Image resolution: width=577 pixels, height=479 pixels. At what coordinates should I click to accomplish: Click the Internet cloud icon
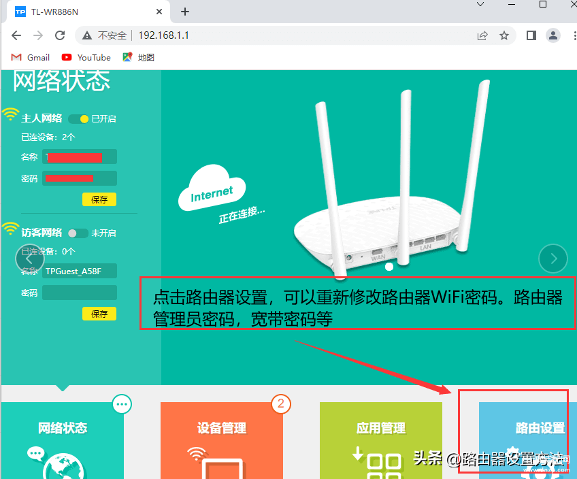point(212,188)
